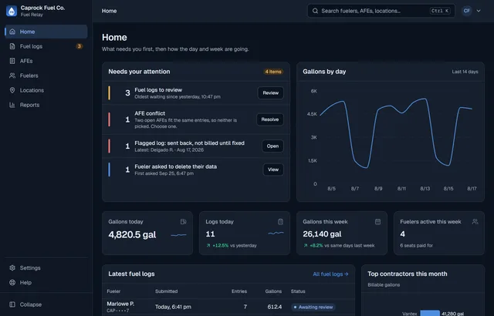
Task: Click the Locations pin icon
Action: pyautogui.click(x=12, y=90)
